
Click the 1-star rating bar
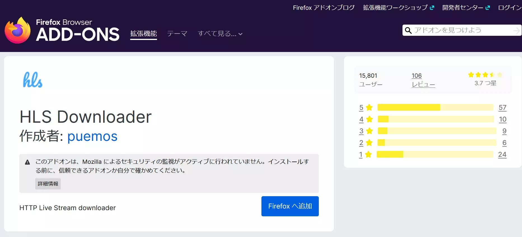[x=435, y=154]
